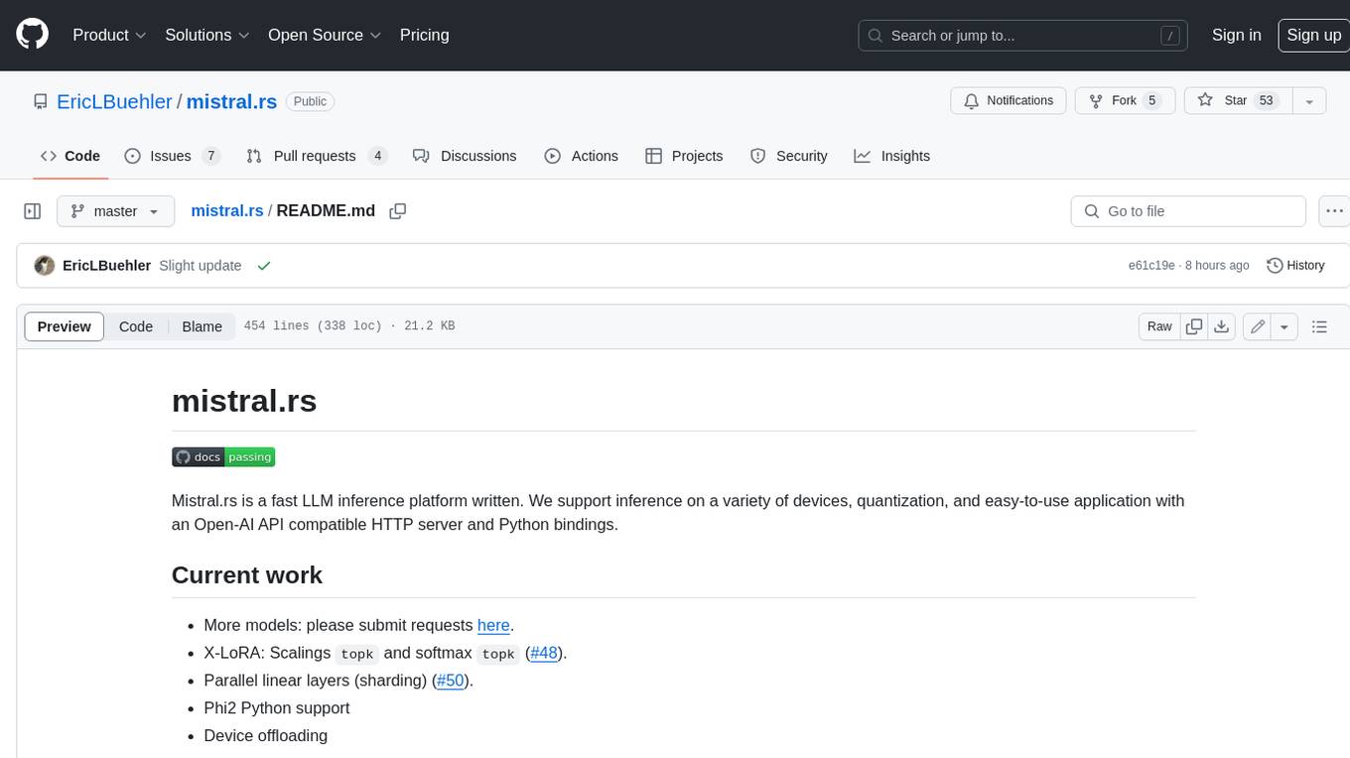Select the mistral.rs README title
Viewport: 1350px width, 758px height.
[x=244, y=401]
